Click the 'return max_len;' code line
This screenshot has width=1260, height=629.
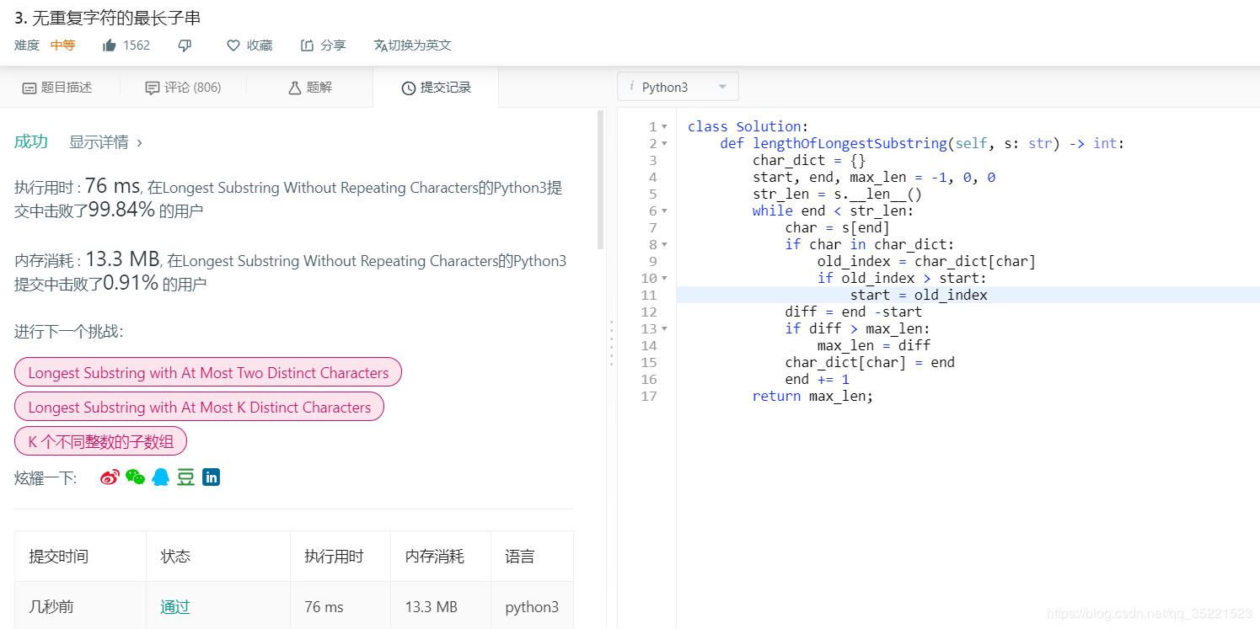812,396
